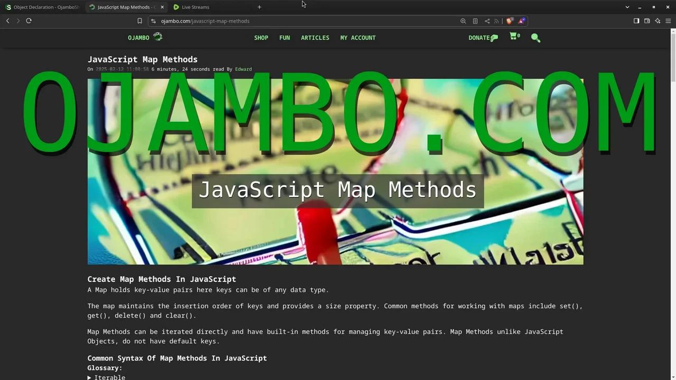Open the SHOP menu
The width and height of the screenshot is (676, 380).
tap(261, 37)
